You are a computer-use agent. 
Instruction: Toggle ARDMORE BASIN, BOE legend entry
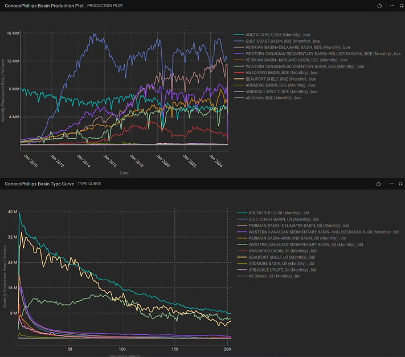(275, 85)
